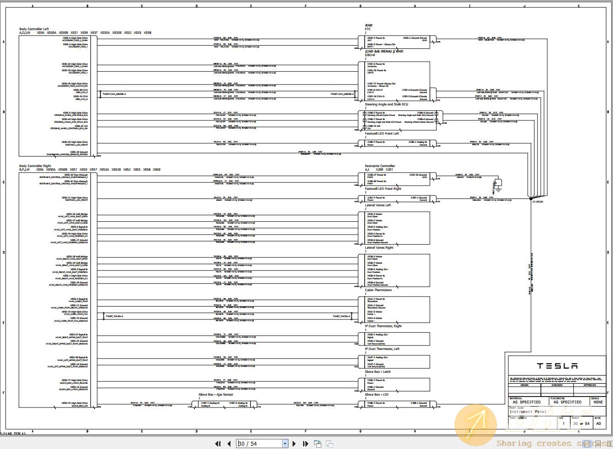Click 'X201-55 Ground' pin text
This screenshot has height=449, width=613.
tap(418, 175)
